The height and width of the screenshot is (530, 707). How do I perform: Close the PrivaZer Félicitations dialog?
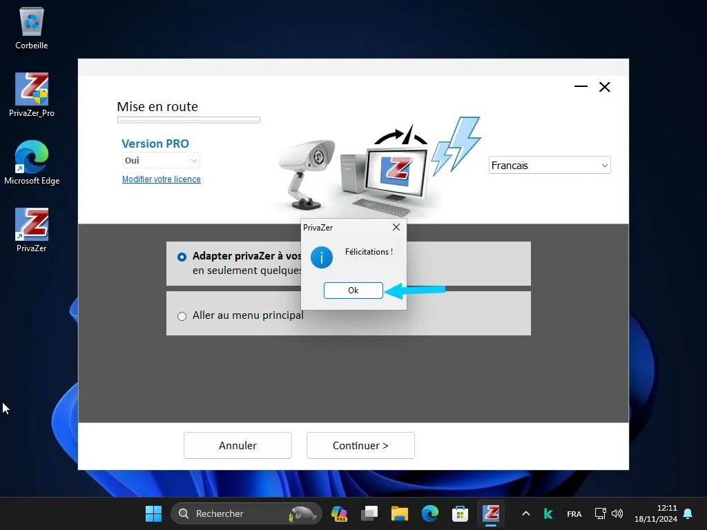click(x=396, y=227)
